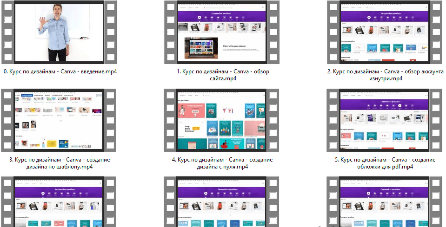
Task: Select the unlabeled video thumbnail in the left column
Action: coord(59,202)
